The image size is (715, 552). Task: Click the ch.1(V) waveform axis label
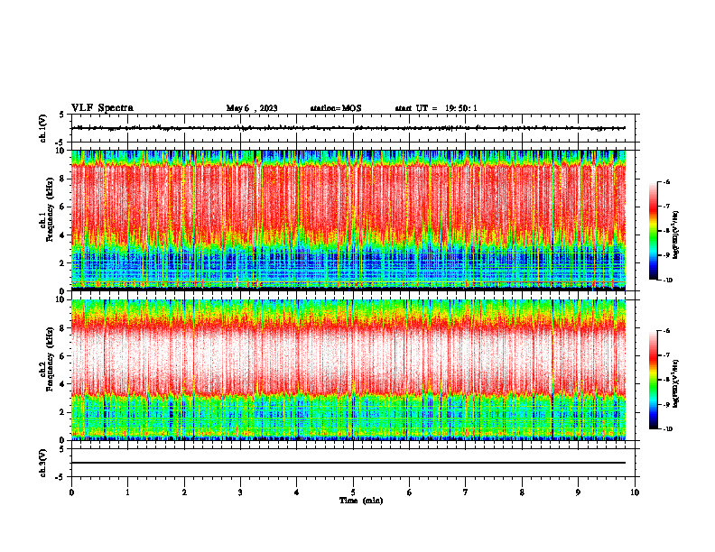click(43, 128)
